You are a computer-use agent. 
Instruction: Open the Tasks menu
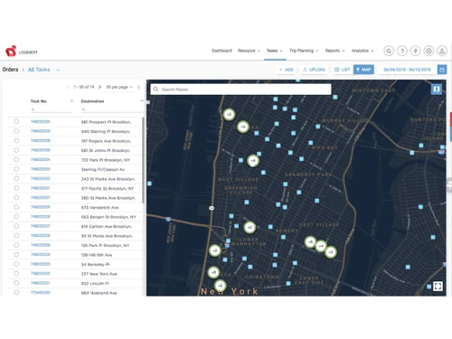coord(274,51)
